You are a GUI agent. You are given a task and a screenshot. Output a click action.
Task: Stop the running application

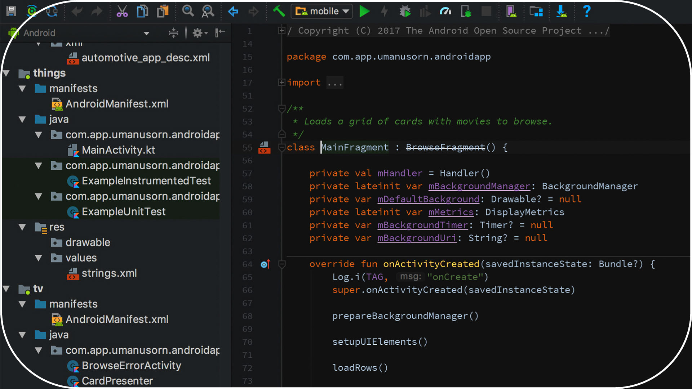[486, 11]
